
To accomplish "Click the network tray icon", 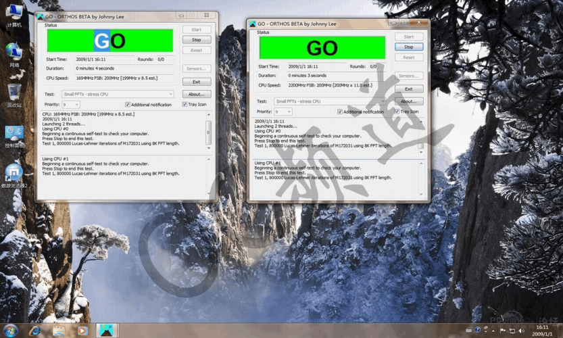I will (512, 331).
